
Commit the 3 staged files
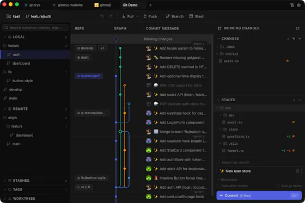tap(259, 195)
